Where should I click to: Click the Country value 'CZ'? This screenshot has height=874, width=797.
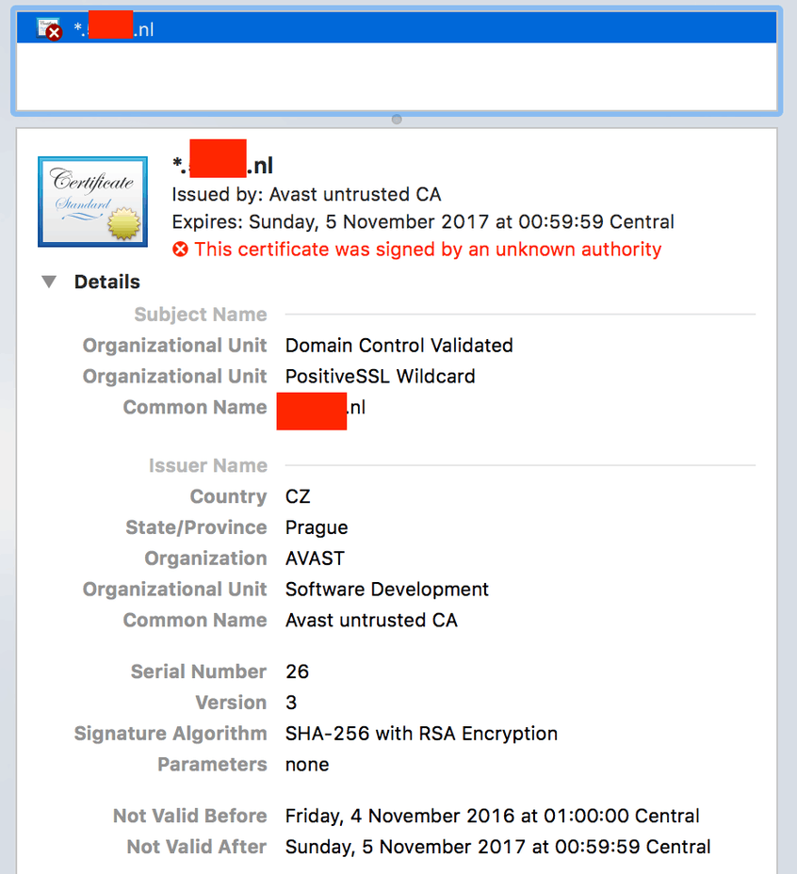[298, 496]
